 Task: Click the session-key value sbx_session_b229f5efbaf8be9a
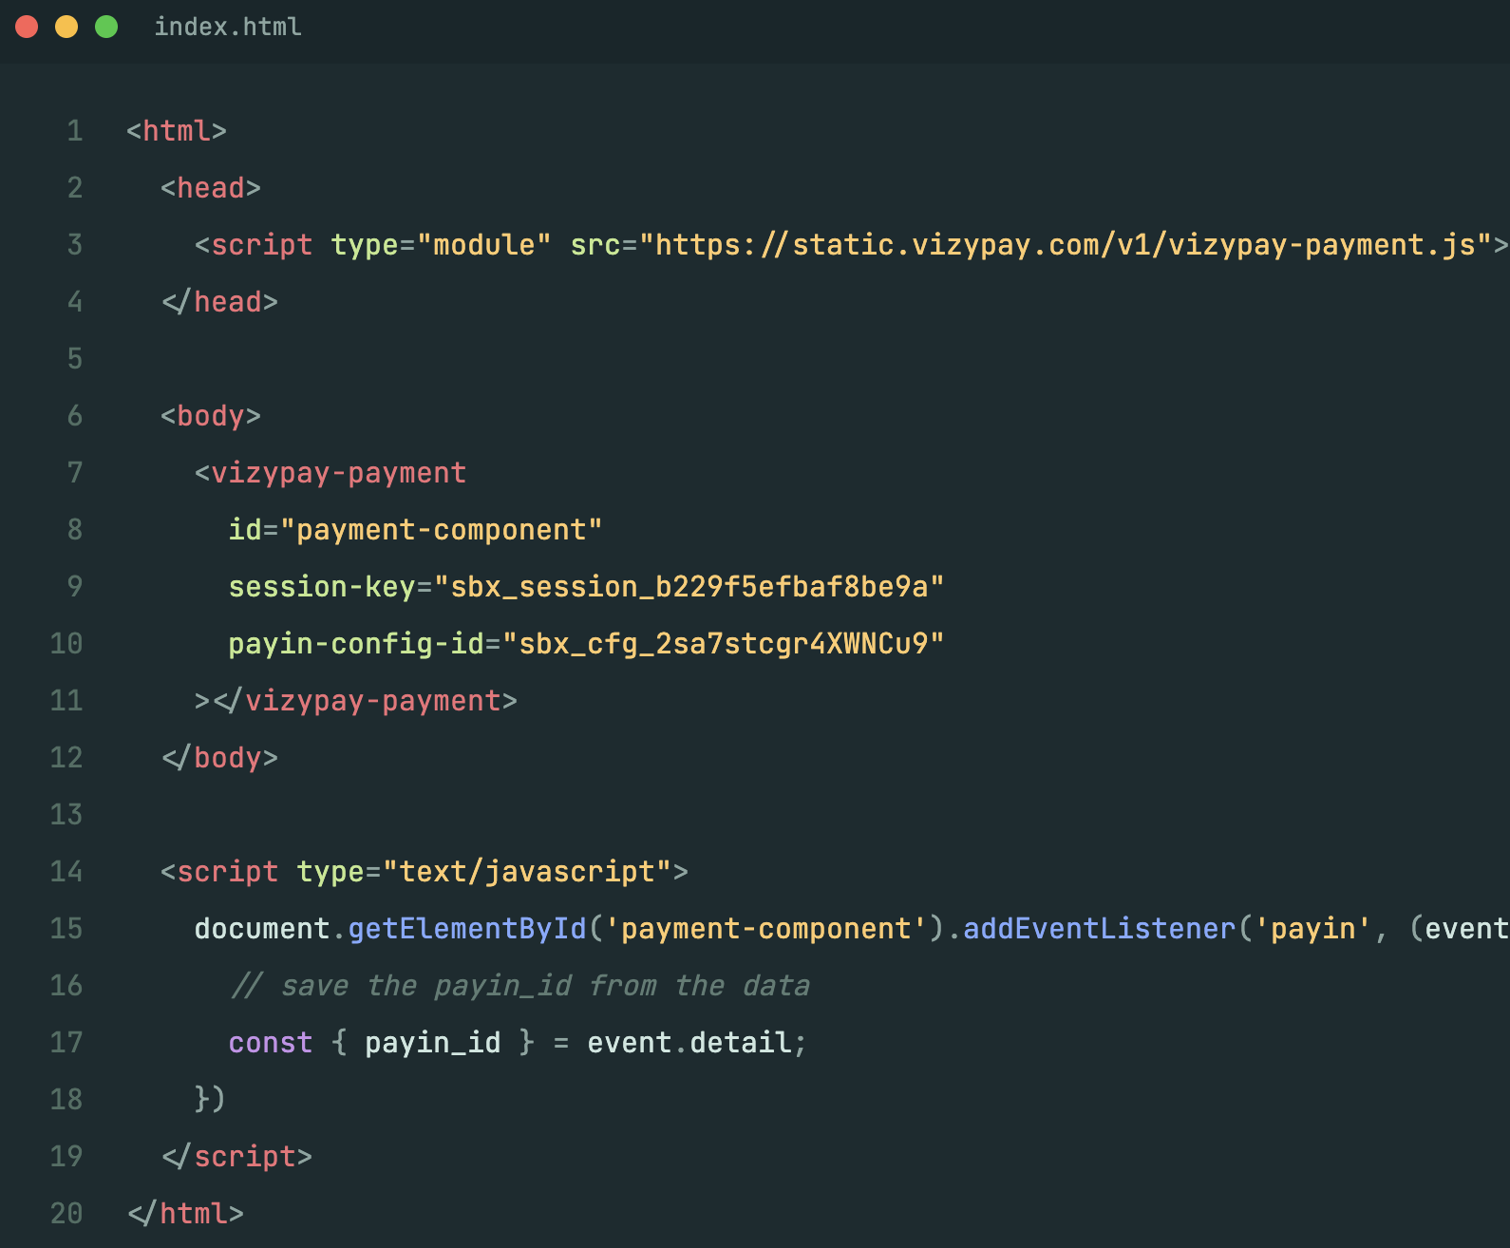689,587
